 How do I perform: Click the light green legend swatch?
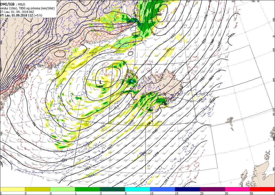tap(63, 189)
